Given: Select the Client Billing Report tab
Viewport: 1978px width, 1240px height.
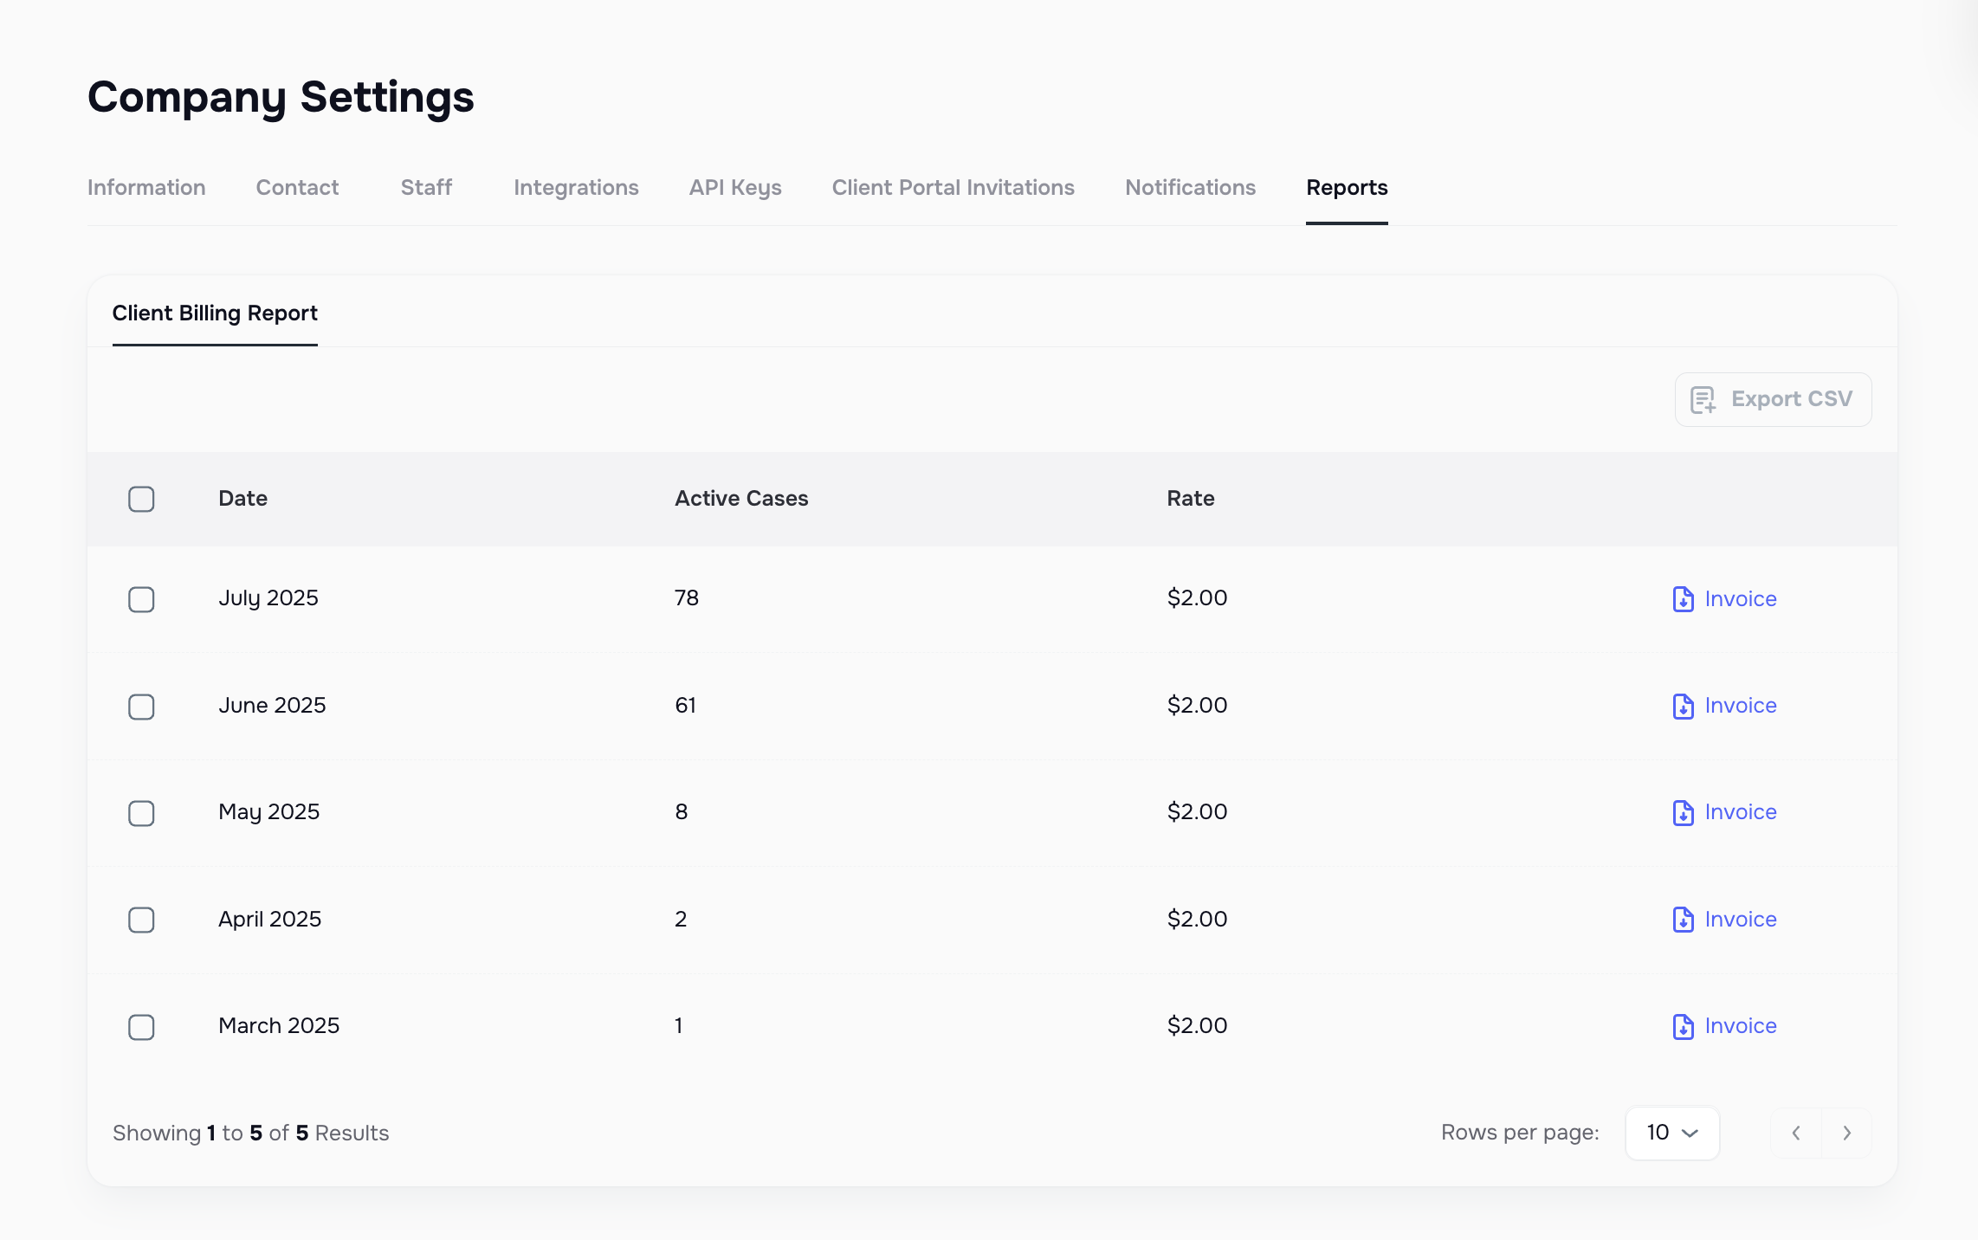Looking at the screenshot, I should (215, 313).
